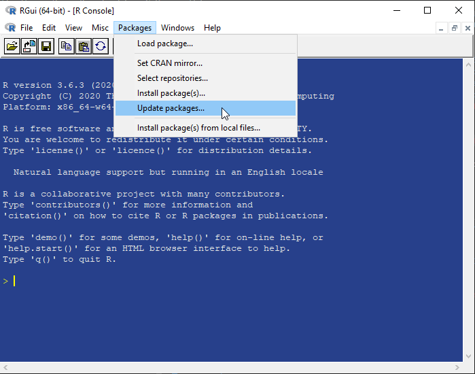
Task: Open the Edit menu
Action: (x=49, y=28)
